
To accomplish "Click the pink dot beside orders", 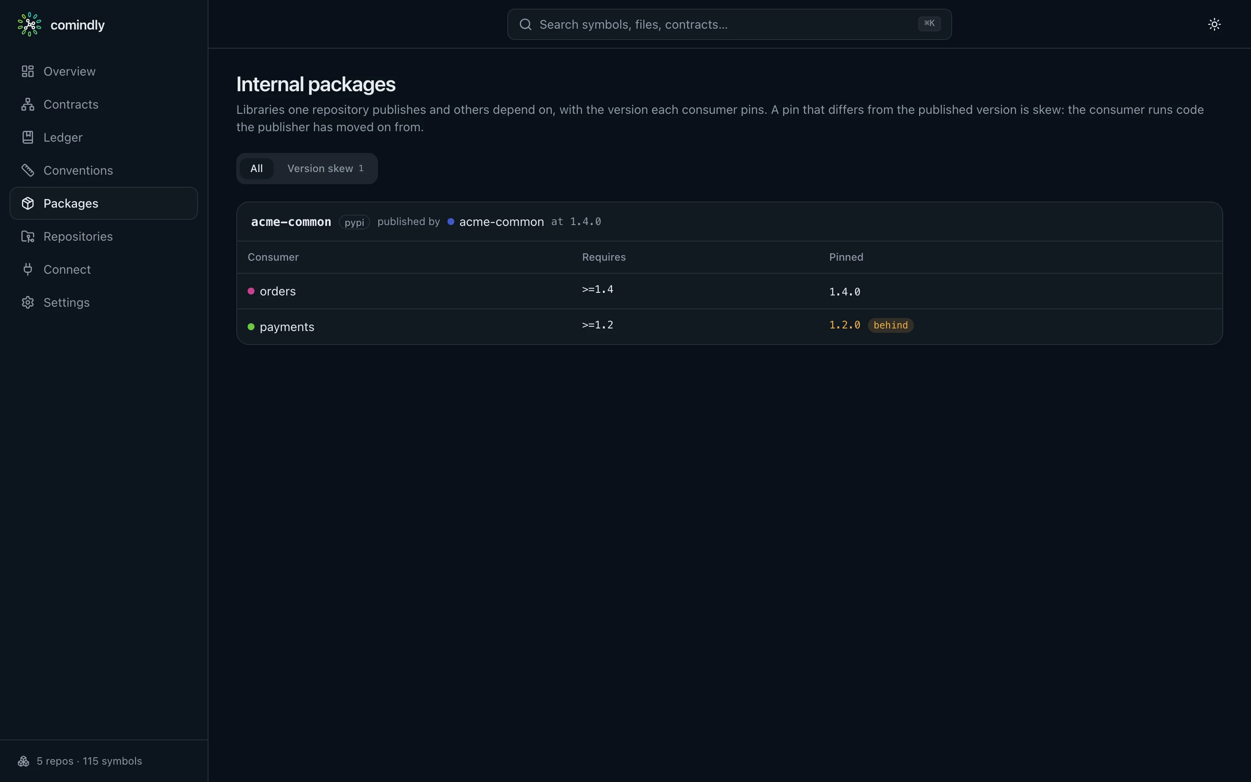I will pyautogui.click(x=251, y=291).
